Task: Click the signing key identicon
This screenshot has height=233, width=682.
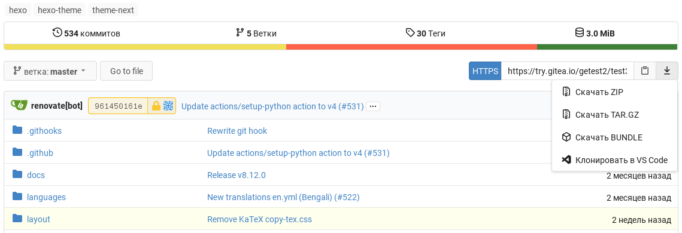Action: click(x=168, y=106)
